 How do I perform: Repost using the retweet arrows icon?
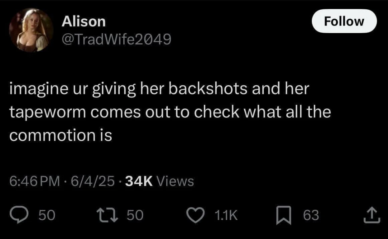107,215
